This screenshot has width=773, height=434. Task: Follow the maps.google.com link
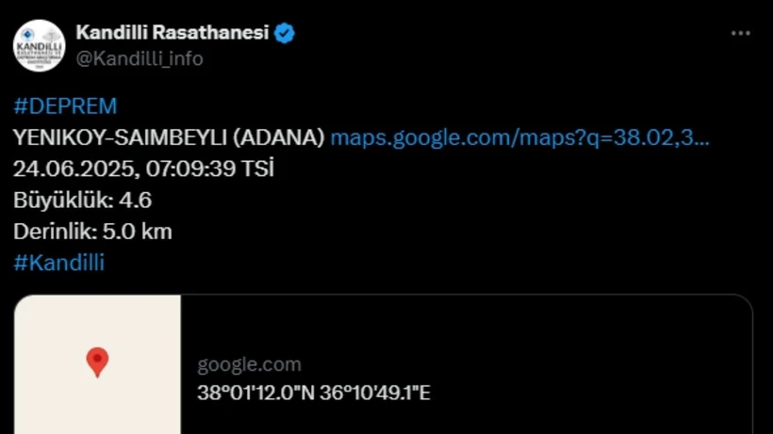point(519,137)
